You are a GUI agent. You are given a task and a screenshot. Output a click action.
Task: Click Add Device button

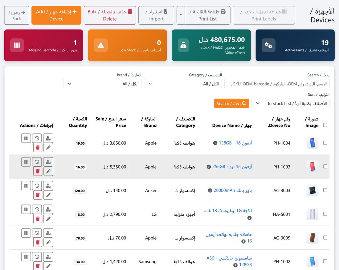56,15
